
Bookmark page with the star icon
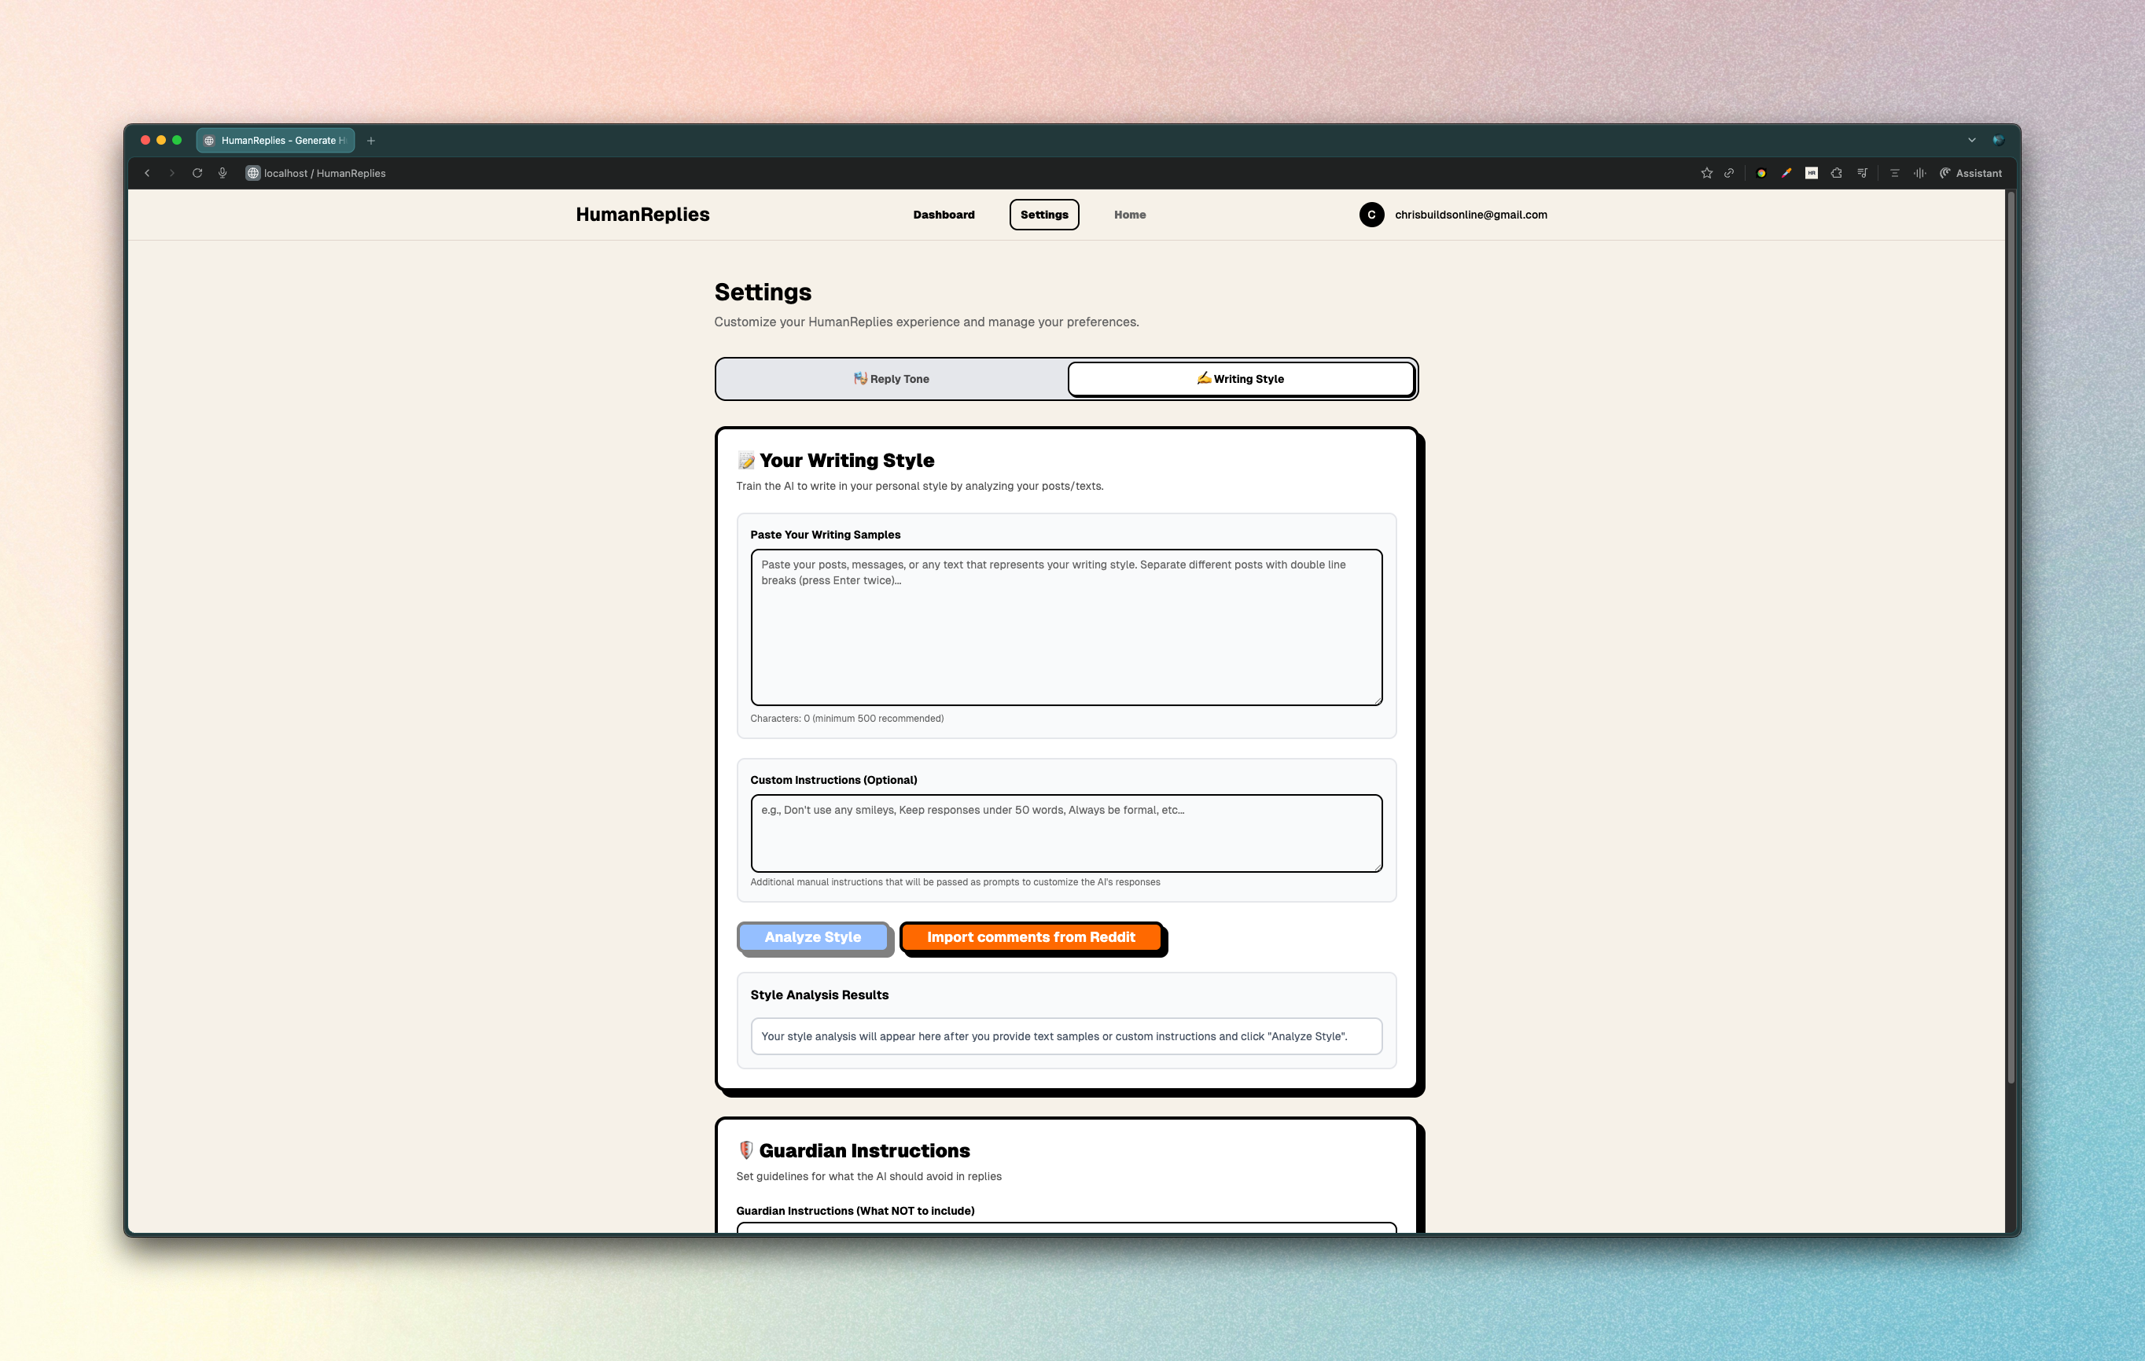pyautogui.click(x=1705, y=174)
